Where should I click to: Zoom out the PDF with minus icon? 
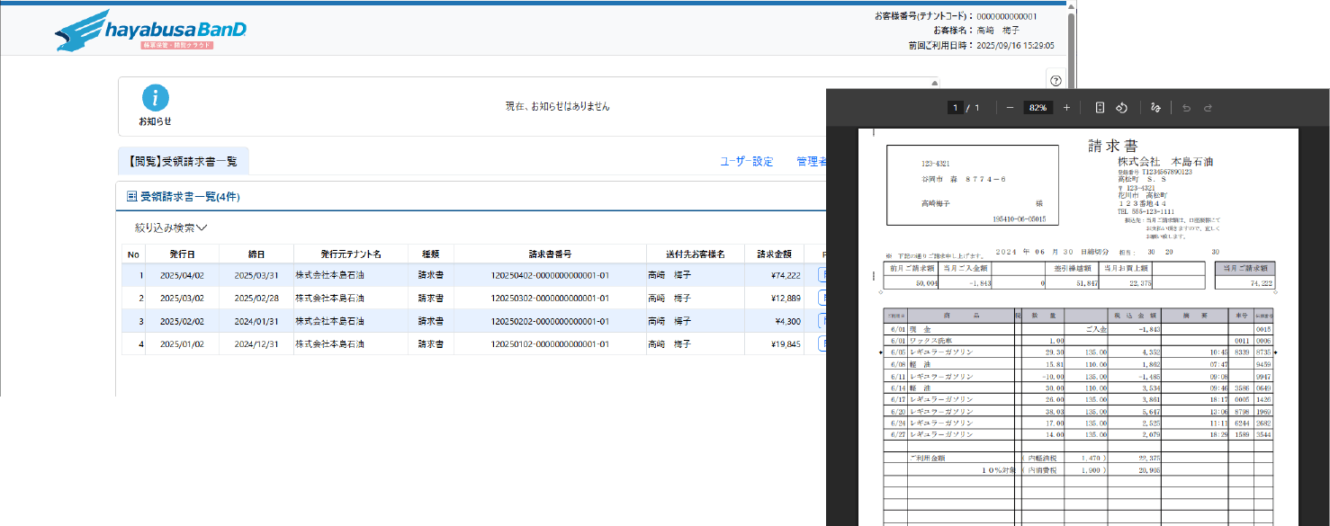pyautogui.click(x=1010, y=108)
